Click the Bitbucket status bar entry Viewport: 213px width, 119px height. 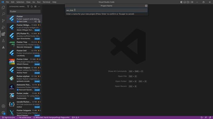click(51, 118)
